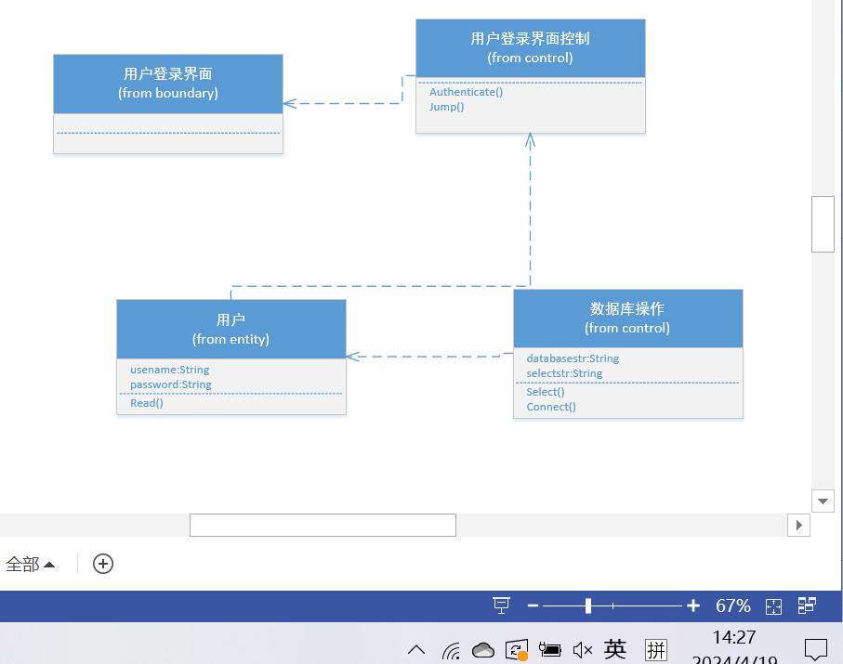Click the zoom in plus button
The image size is (843, 664).
693,606
